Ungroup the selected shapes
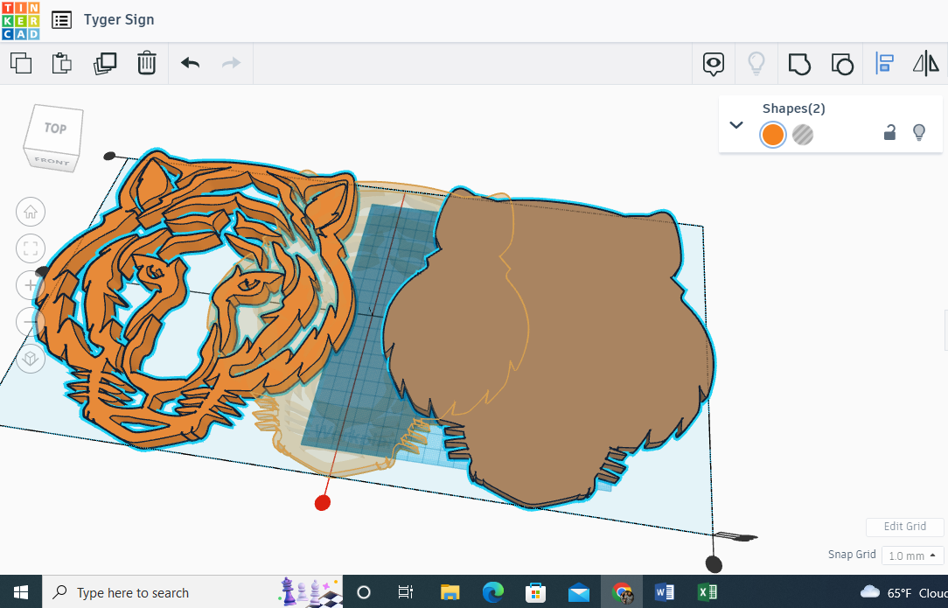 (x=842, y=63)
